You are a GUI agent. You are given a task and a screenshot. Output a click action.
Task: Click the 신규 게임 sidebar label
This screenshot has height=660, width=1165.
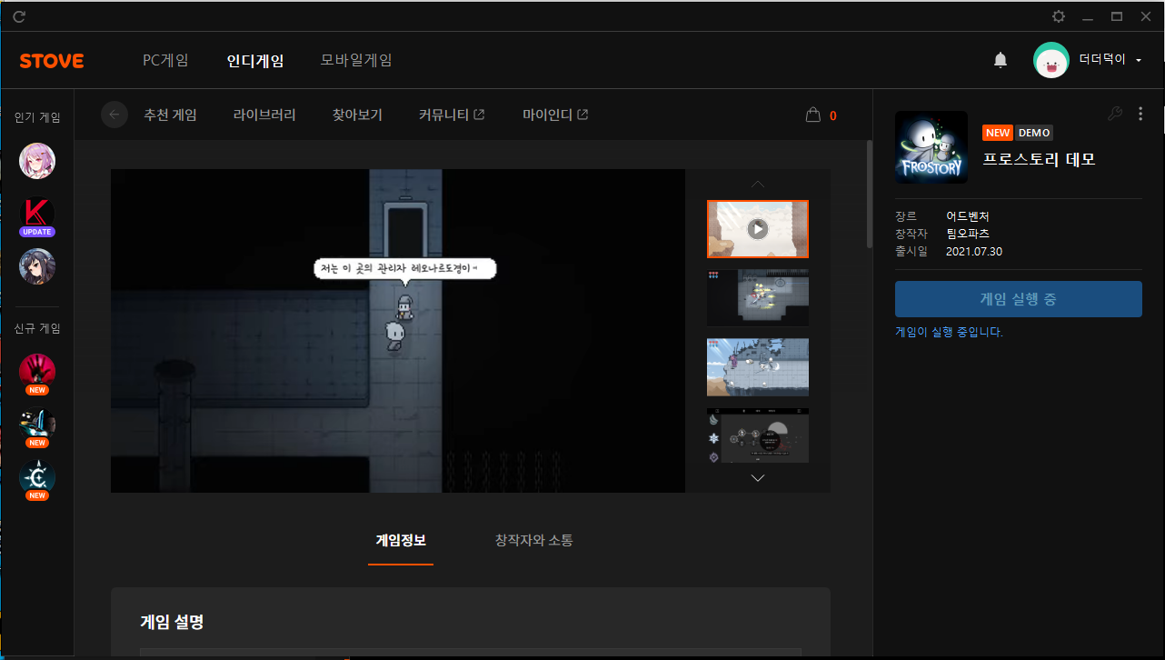(x=37, y=328)
